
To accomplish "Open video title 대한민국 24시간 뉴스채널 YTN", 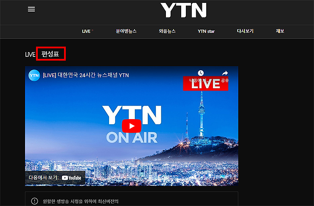I will [x=86, y=75].
